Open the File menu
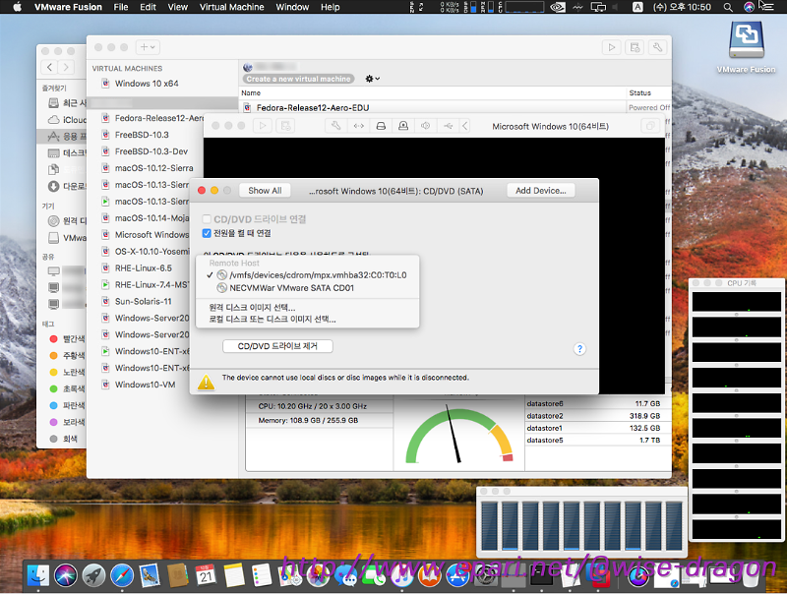787x594 pixels. click(x=121, y=7)
